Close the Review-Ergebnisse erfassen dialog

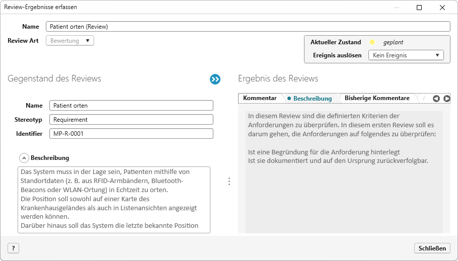pyautogui.click(x=442, y=8)
